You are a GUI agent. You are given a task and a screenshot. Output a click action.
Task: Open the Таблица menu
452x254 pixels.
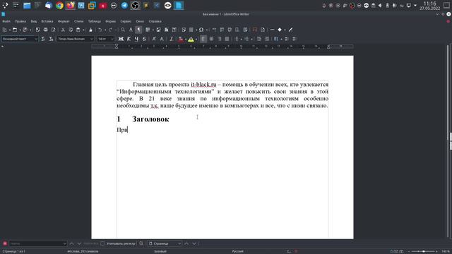(x=94, y=21)
